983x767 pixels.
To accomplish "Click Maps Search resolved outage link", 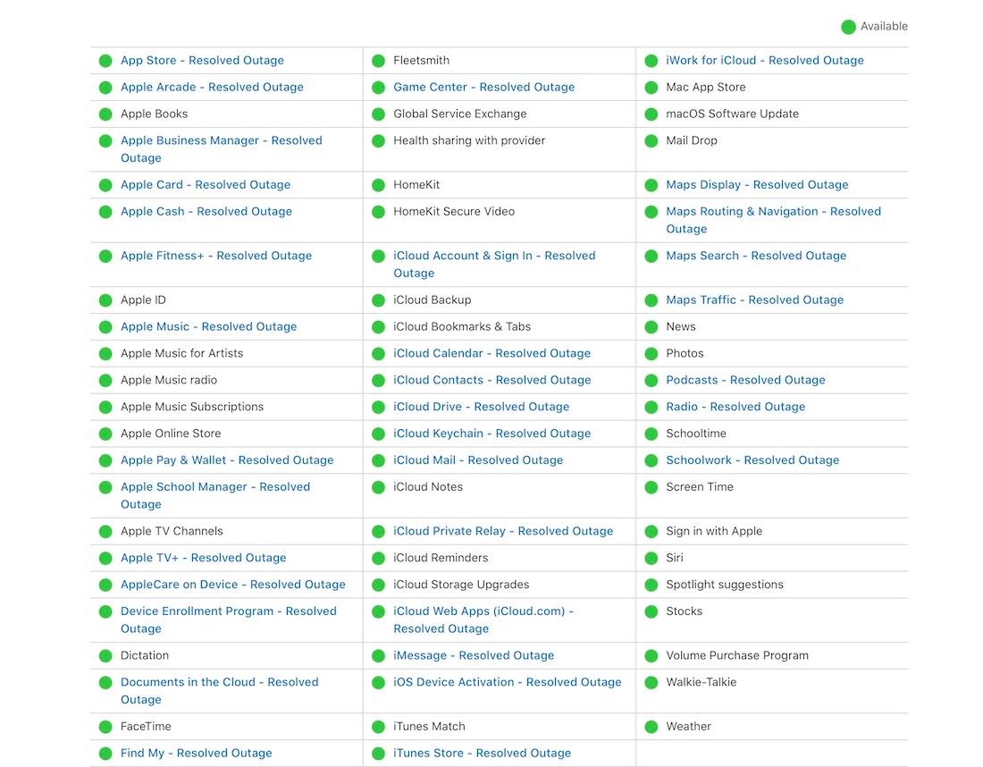I will (x=756, y=256).
